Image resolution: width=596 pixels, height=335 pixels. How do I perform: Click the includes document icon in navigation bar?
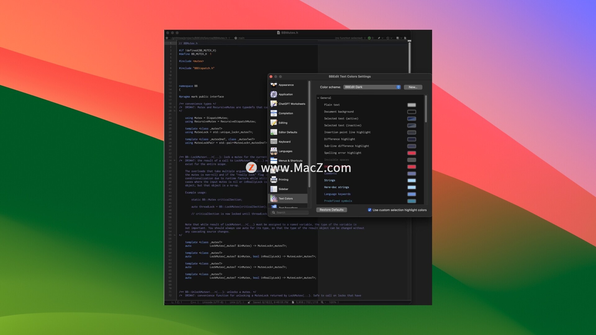tap(397, 38)
